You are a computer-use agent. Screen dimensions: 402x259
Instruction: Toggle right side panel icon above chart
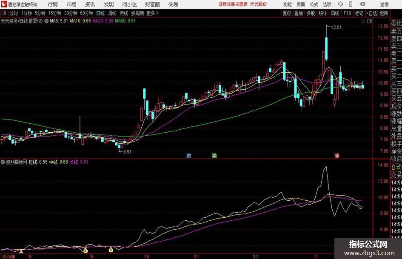369,21
